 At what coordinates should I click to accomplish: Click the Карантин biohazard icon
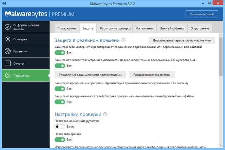(8, 51)
